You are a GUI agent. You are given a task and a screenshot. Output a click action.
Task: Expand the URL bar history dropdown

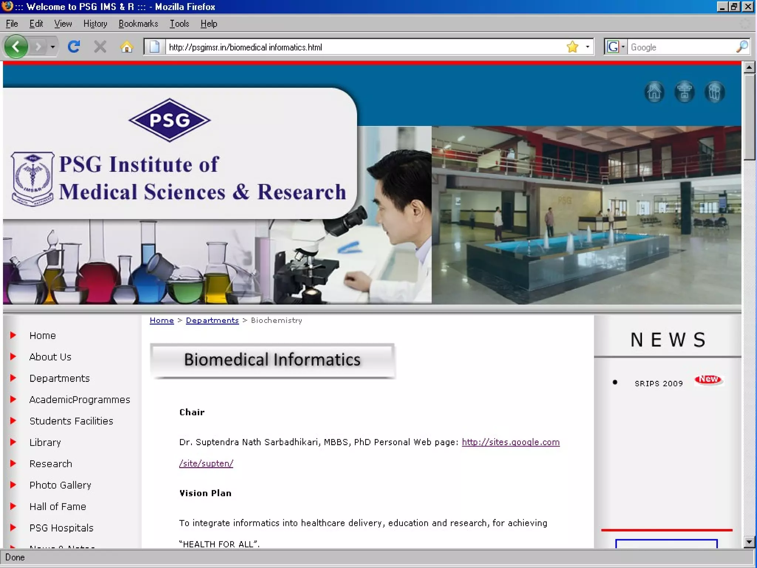(587, 47)
